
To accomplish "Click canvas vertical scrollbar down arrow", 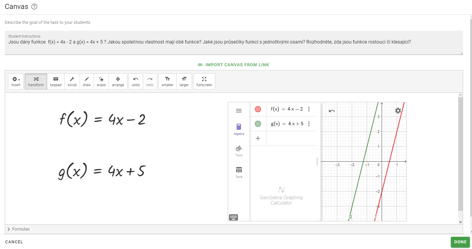I will pos(460,222).
